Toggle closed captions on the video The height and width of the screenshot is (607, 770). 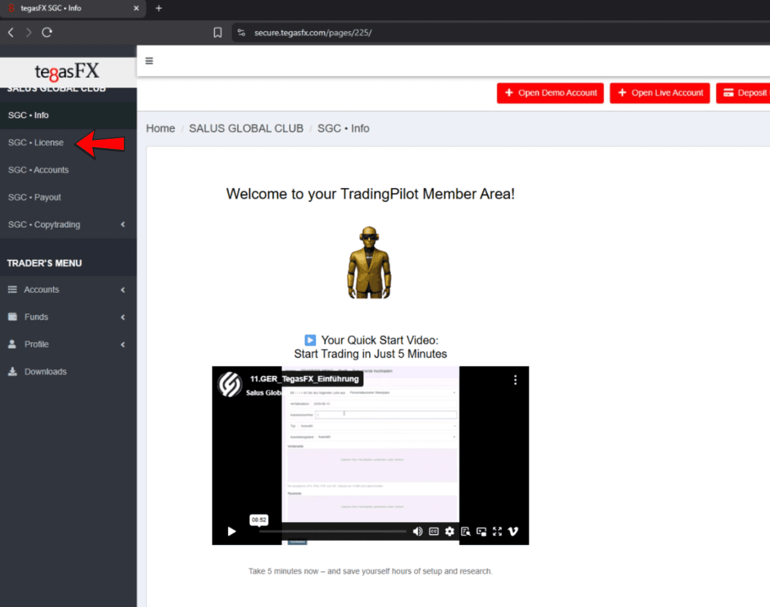tap(434, 531)
